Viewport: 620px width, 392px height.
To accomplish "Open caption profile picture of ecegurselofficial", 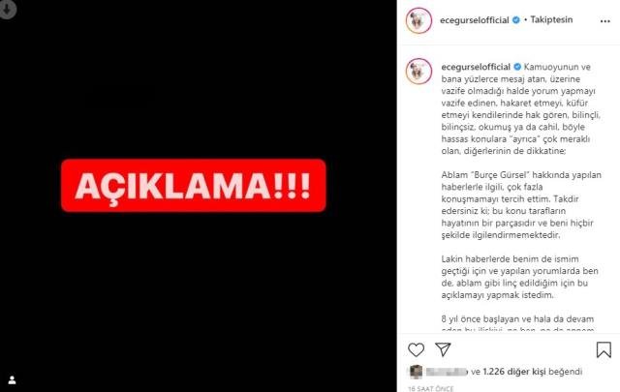I will click(x=418, y=71).
